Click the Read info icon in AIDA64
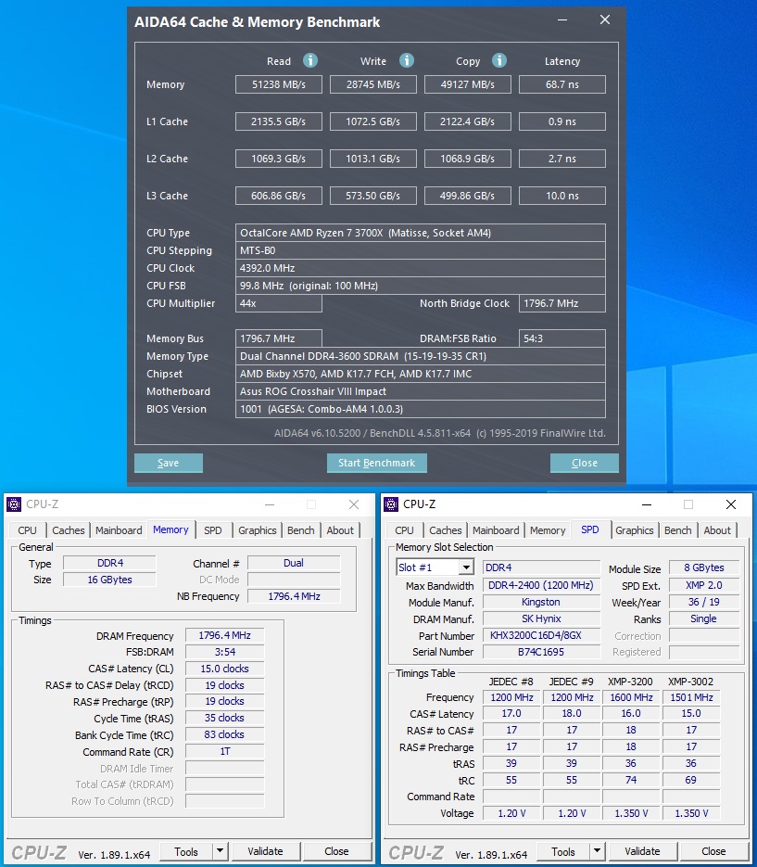 coord(310,60)
